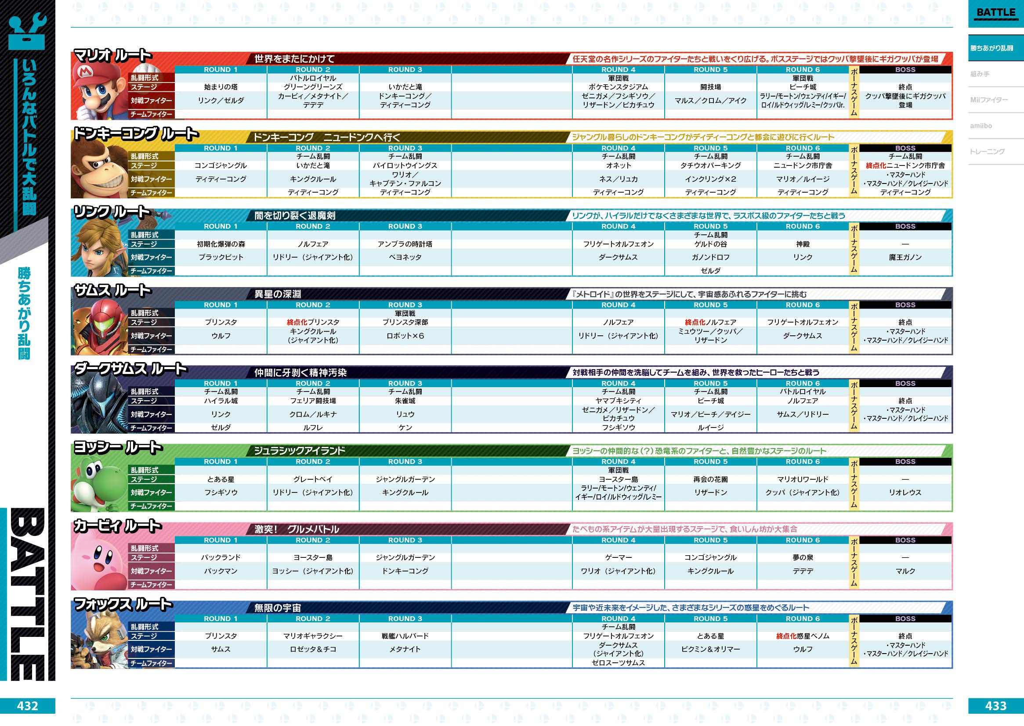This screenshot has height=726, width=1024.
Task: Click 朱雀城 in Dark Samus's Round 3
Action: coord(405,401)
